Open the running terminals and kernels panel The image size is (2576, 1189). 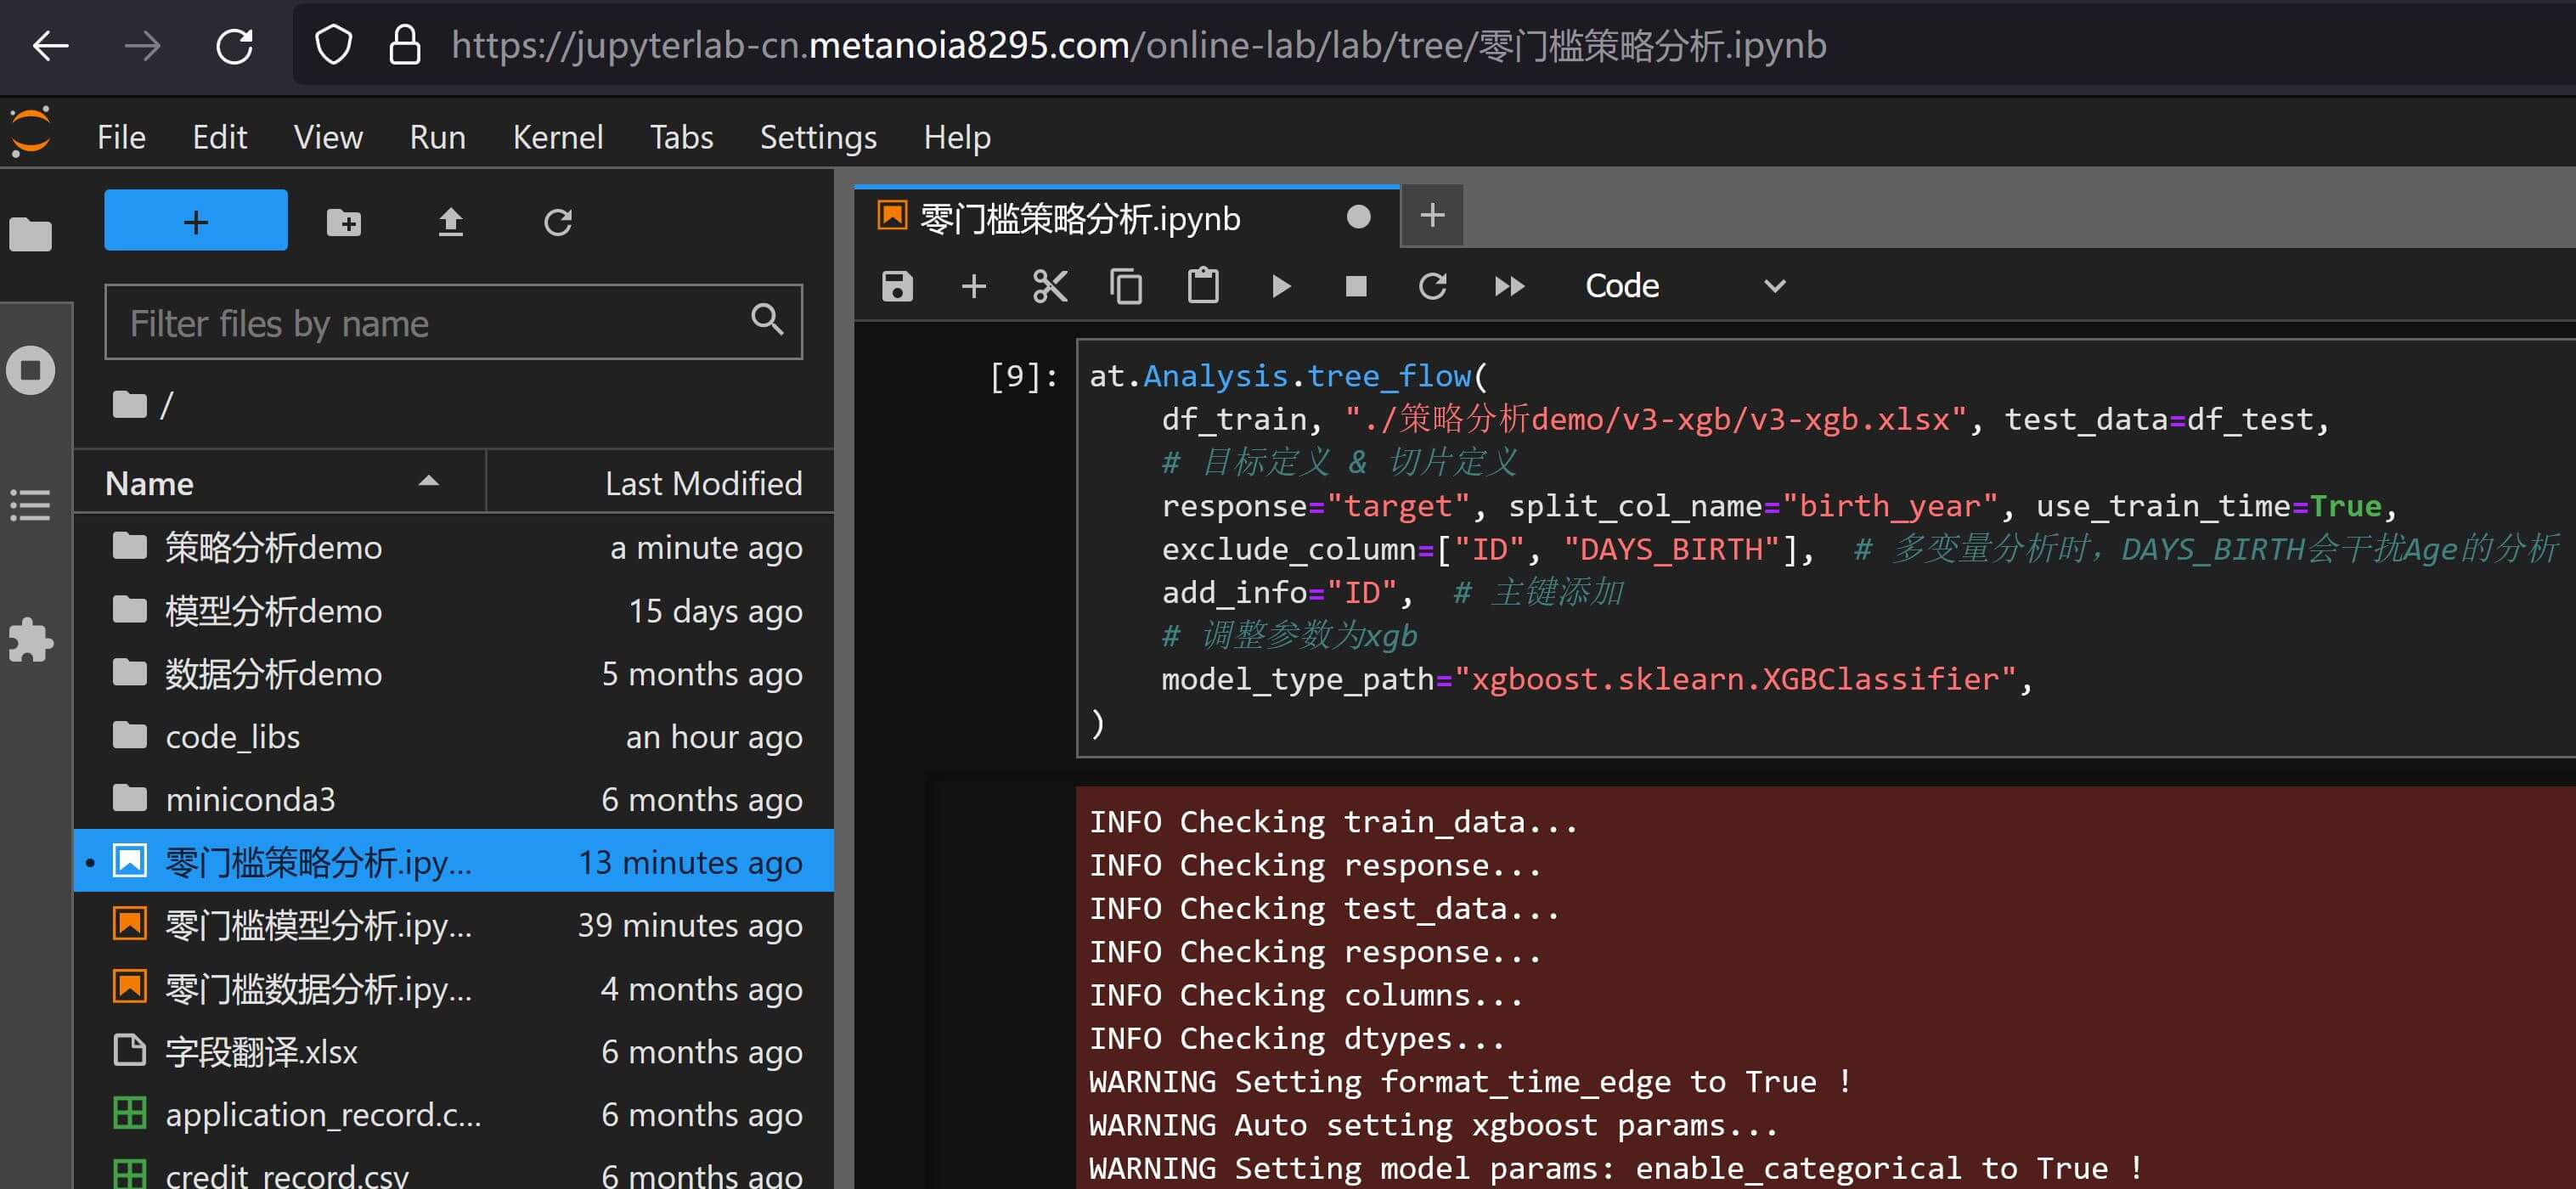click(x=30, y=369)
